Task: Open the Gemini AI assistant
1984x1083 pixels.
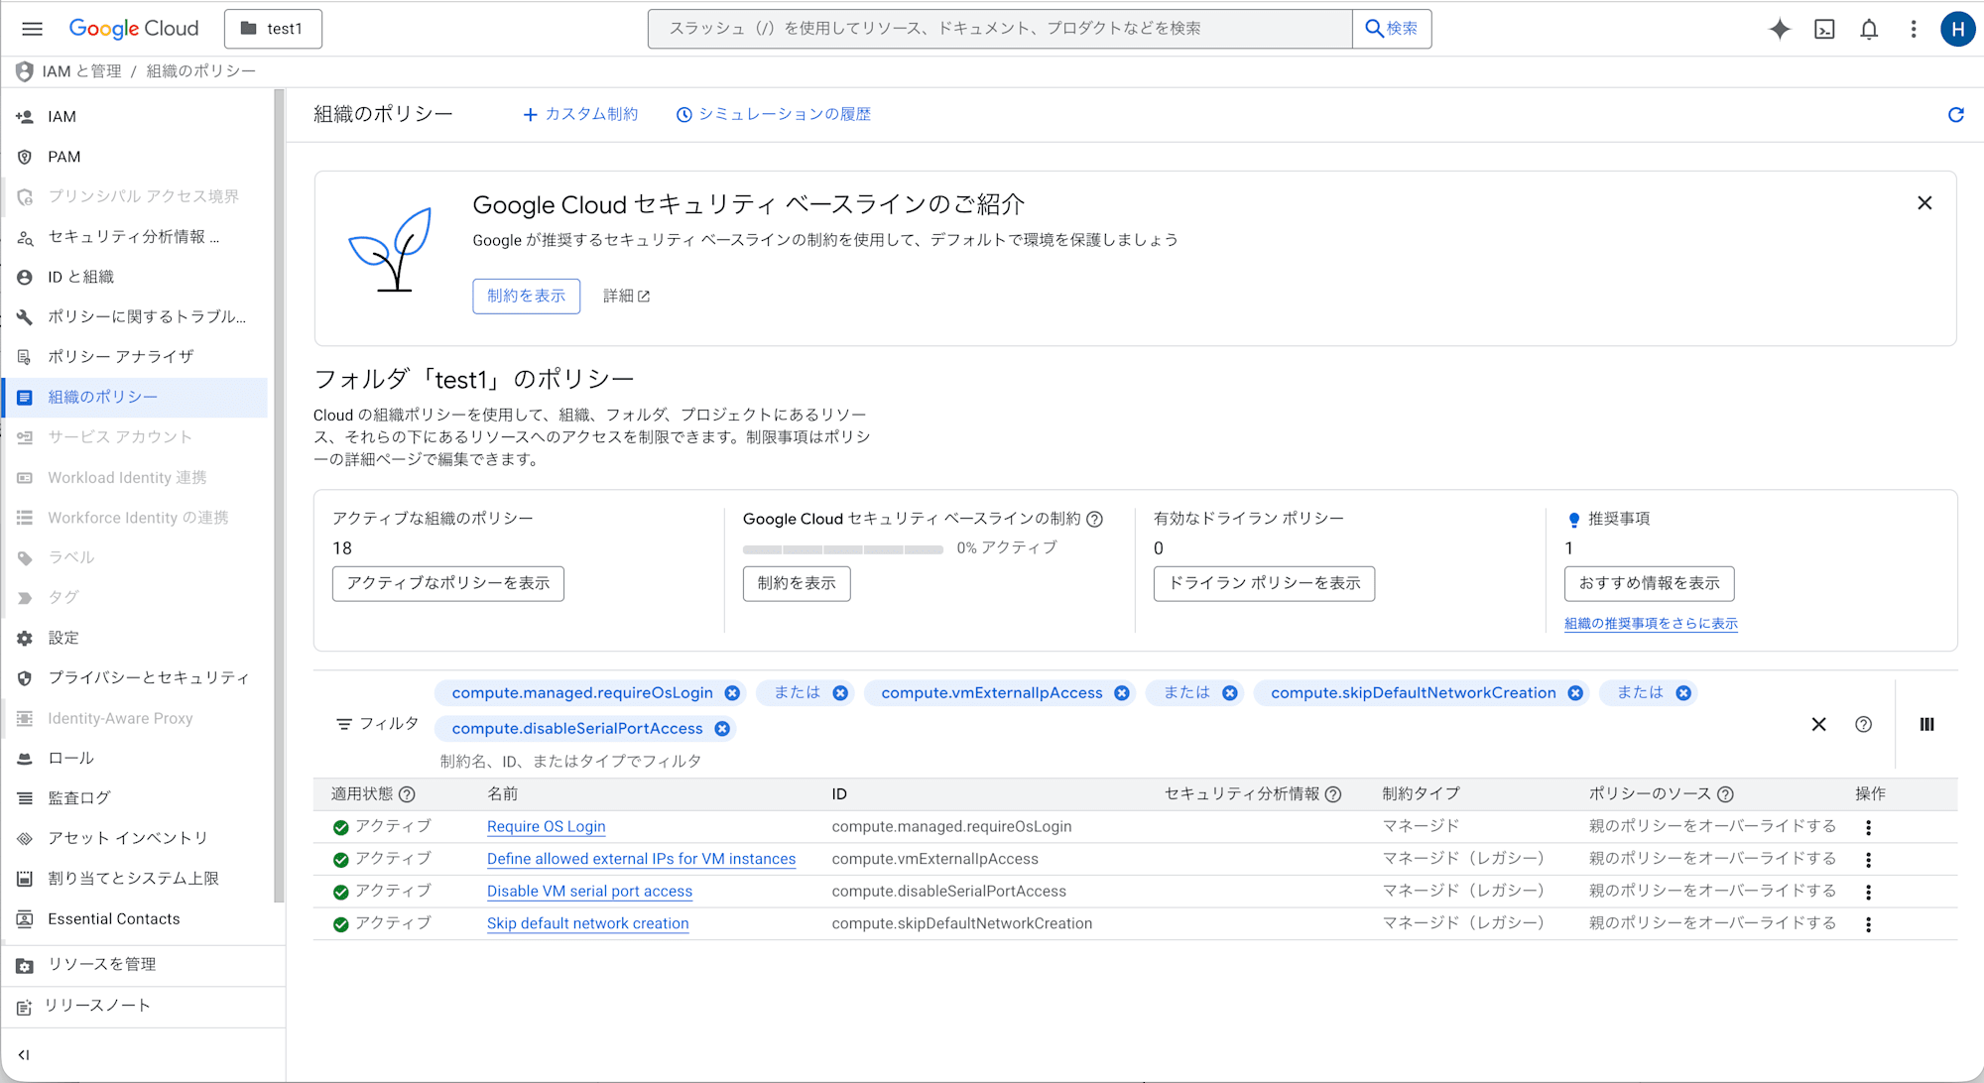Action: (x=1780, y=29)
